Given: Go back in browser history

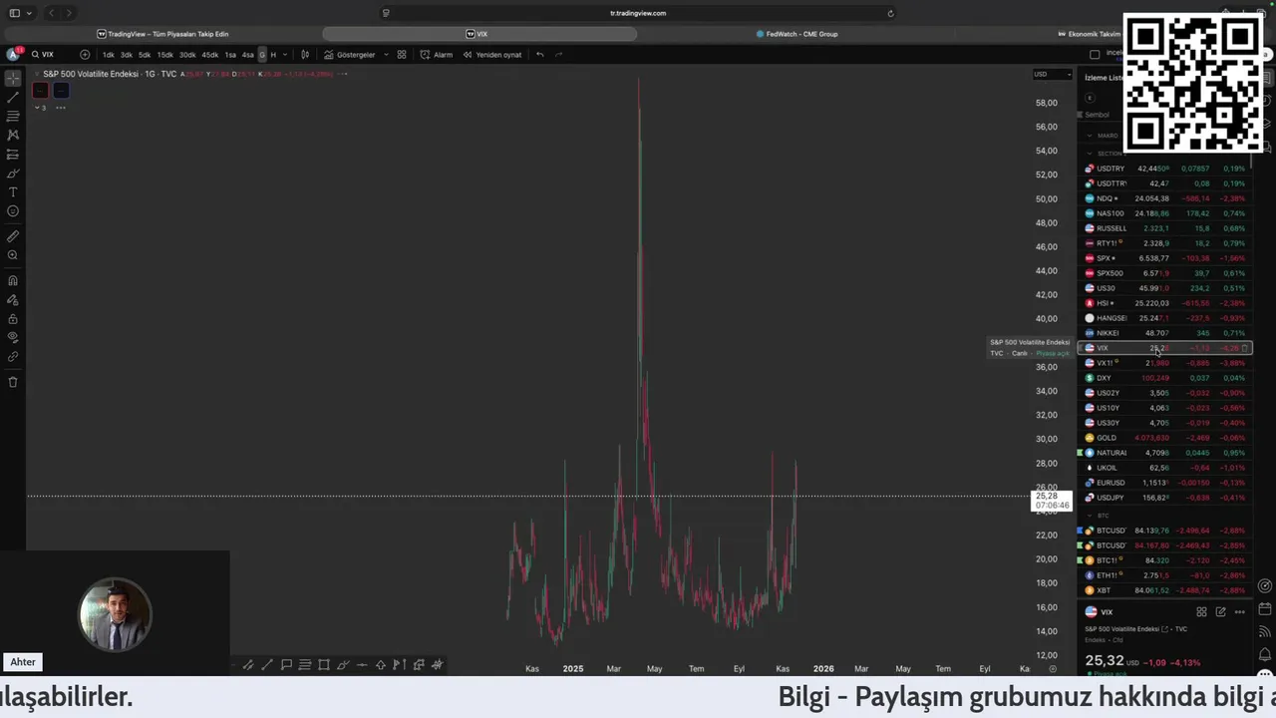Looking at the screenshot, I should pyautogui.click(x=52, y=13).
